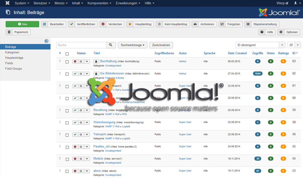The height and width of the screenshot is (178, 303).
Task: Open the Parallax_old article title link
Action: (101, 146)
